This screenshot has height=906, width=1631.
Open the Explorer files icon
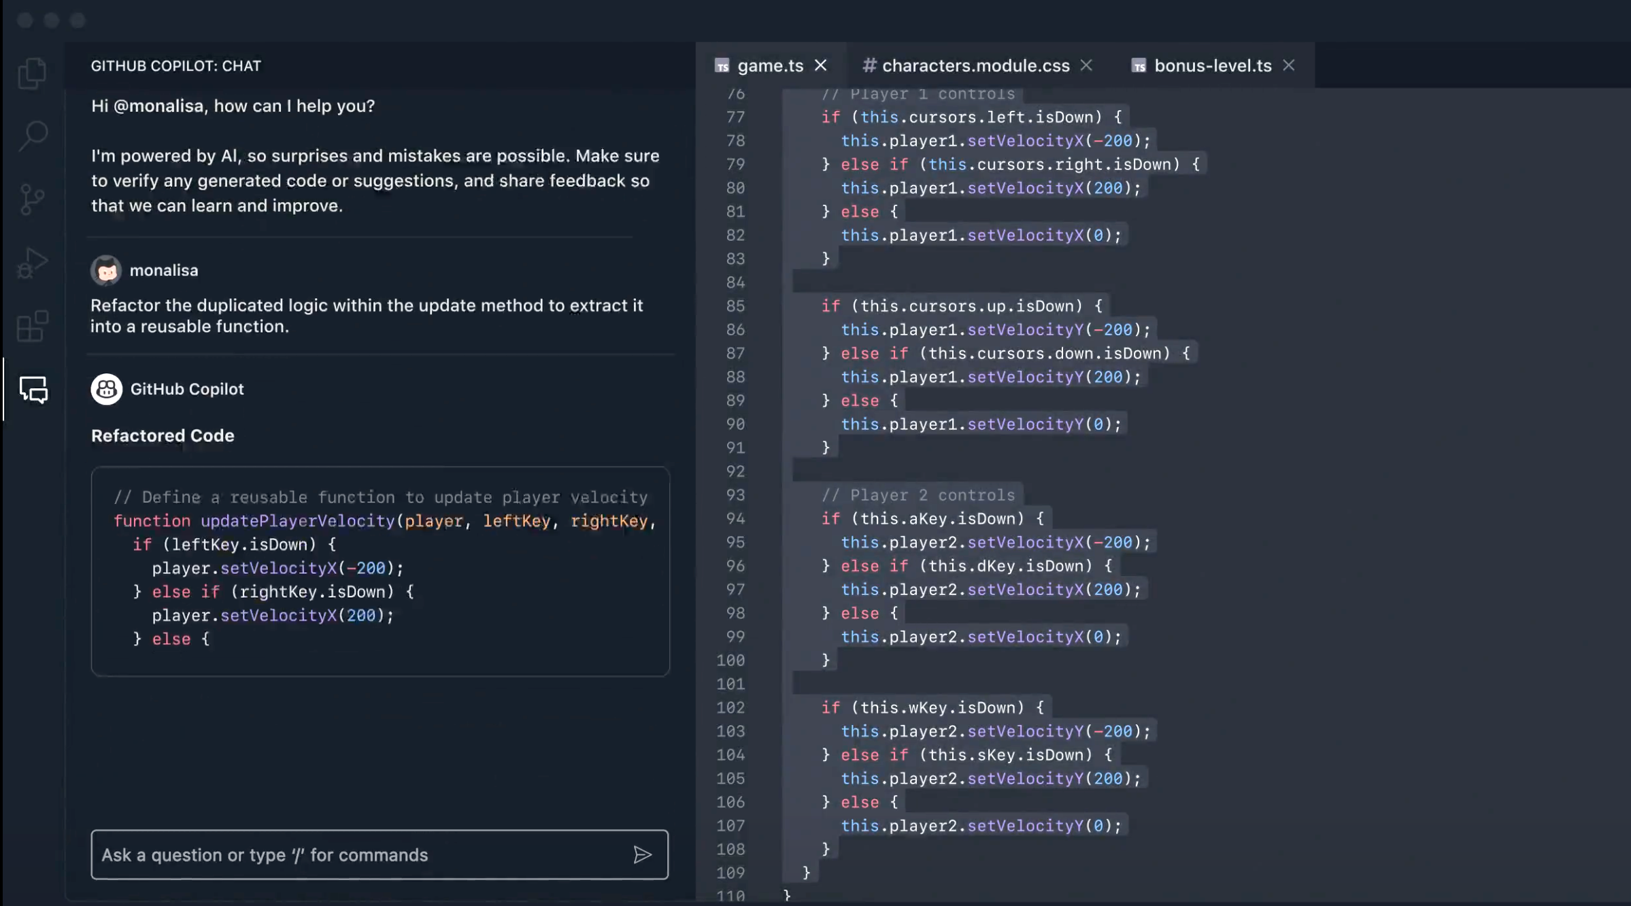[x=32, y=73]
